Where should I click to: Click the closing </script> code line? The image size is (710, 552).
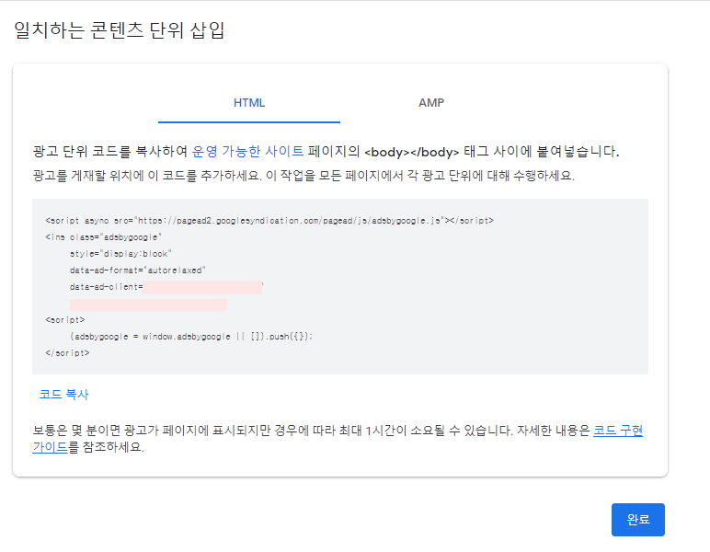pos(67,353)
